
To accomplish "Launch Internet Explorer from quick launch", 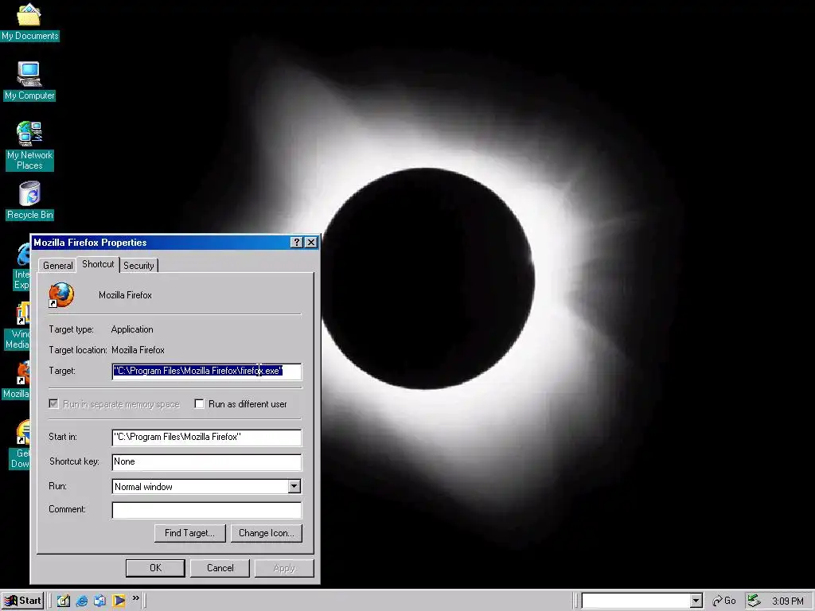I will click(82, 601).
